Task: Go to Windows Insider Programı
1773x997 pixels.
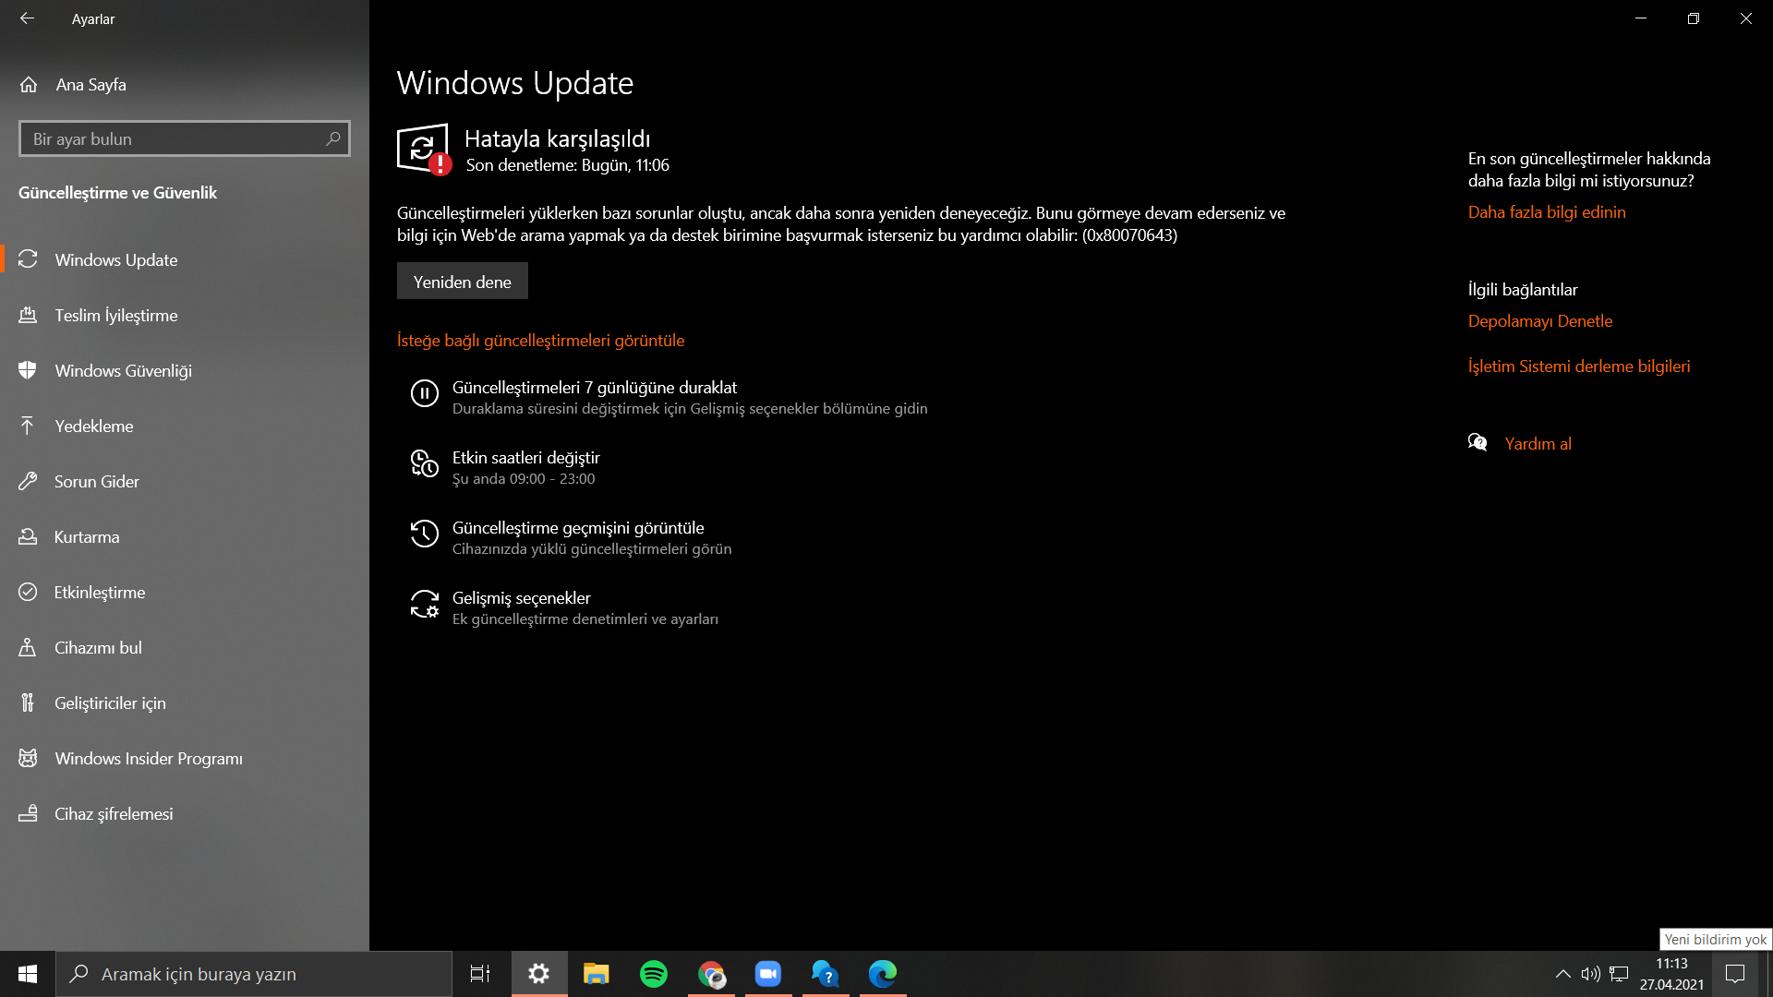Action: [148, 758]
